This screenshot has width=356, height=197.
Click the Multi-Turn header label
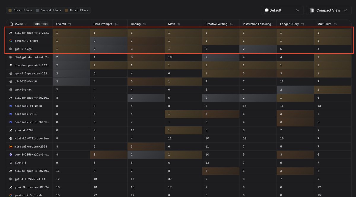325,24
